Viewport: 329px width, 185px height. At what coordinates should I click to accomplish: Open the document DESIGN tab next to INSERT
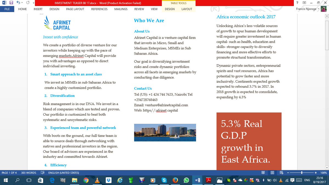pyautogui.click(x=54, y=9)
